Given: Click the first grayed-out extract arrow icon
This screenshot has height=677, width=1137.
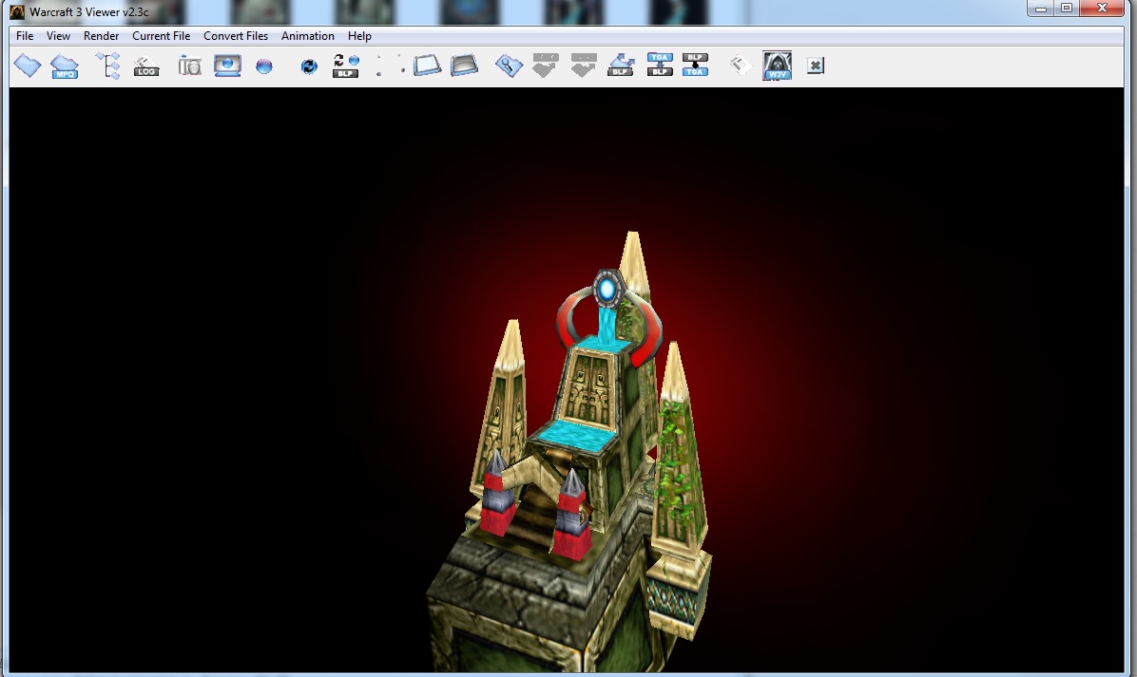Looking at the screenshot, I should click(546, 66).
